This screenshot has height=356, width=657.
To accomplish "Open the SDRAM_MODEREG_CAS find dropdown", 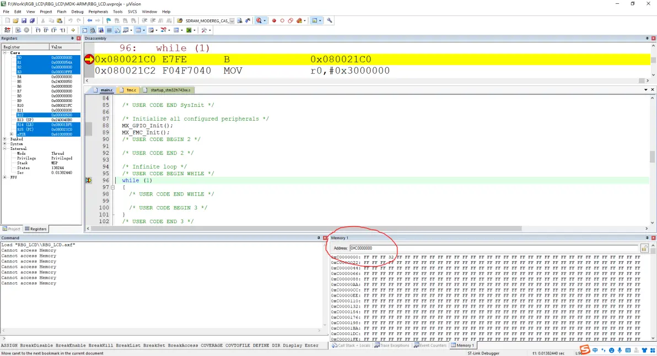I will [x=232, y=20].
